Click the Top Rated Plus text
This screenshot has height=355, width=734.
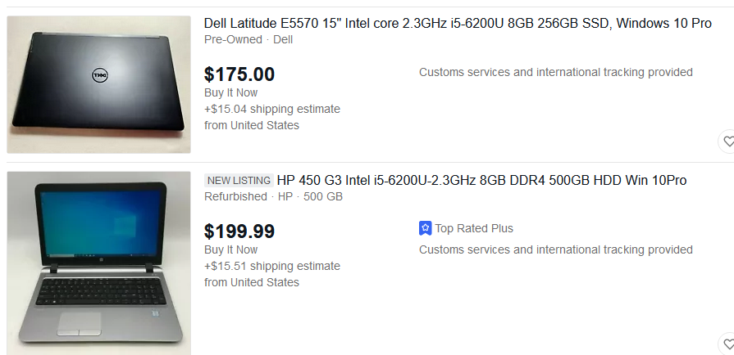coord(474,228)
